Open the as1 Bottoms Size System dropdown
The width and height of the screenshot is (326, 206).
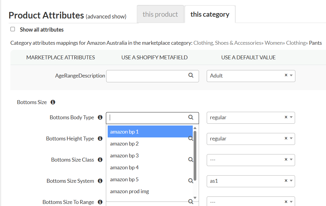coord(291,181)
